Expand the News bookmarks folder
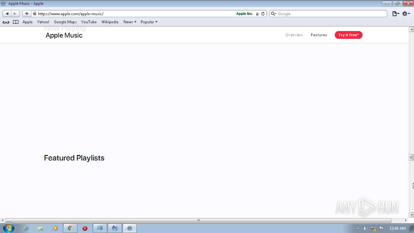414x233 pixels. [130, 22]
